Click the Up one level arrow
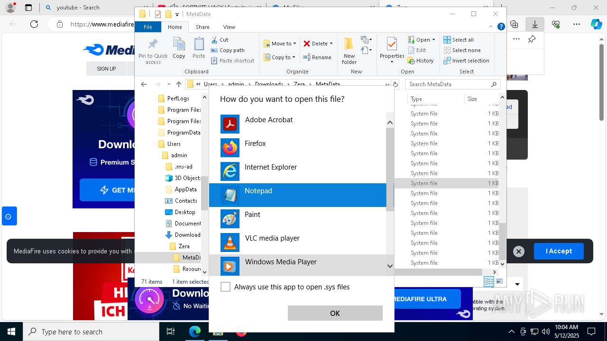This screenshot has width=607, height=341. click(x=178, y=84)
